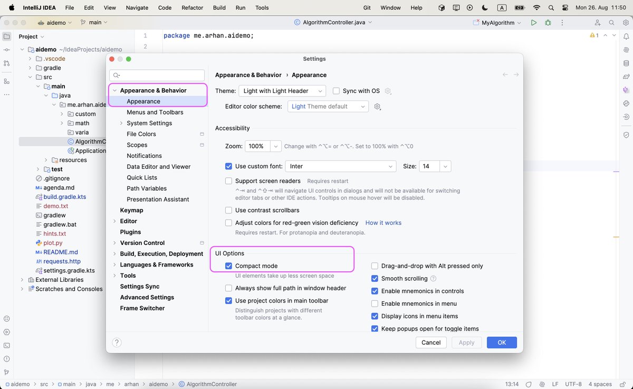The image size is (633, 389).
Task: Open the Refactor menu
Action: point(192,8)
